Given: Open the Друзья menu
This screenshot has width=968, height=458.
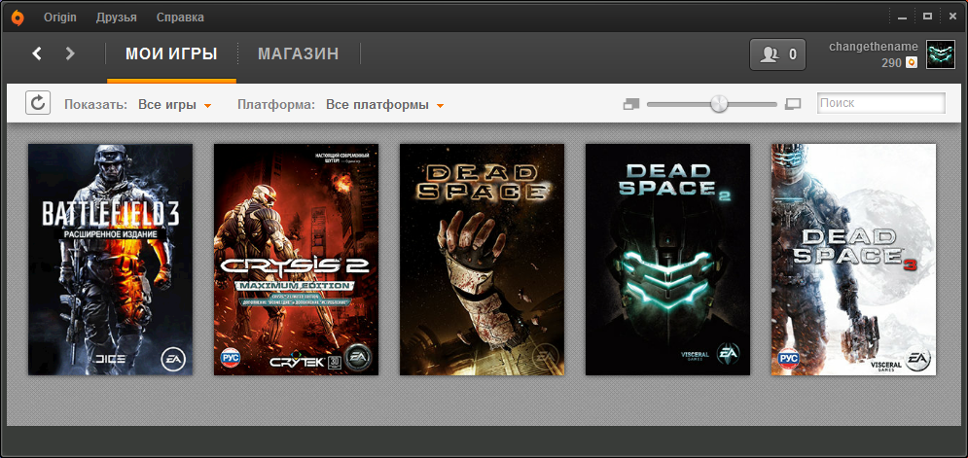Looking at the screenshot, I should coord(117,18).
